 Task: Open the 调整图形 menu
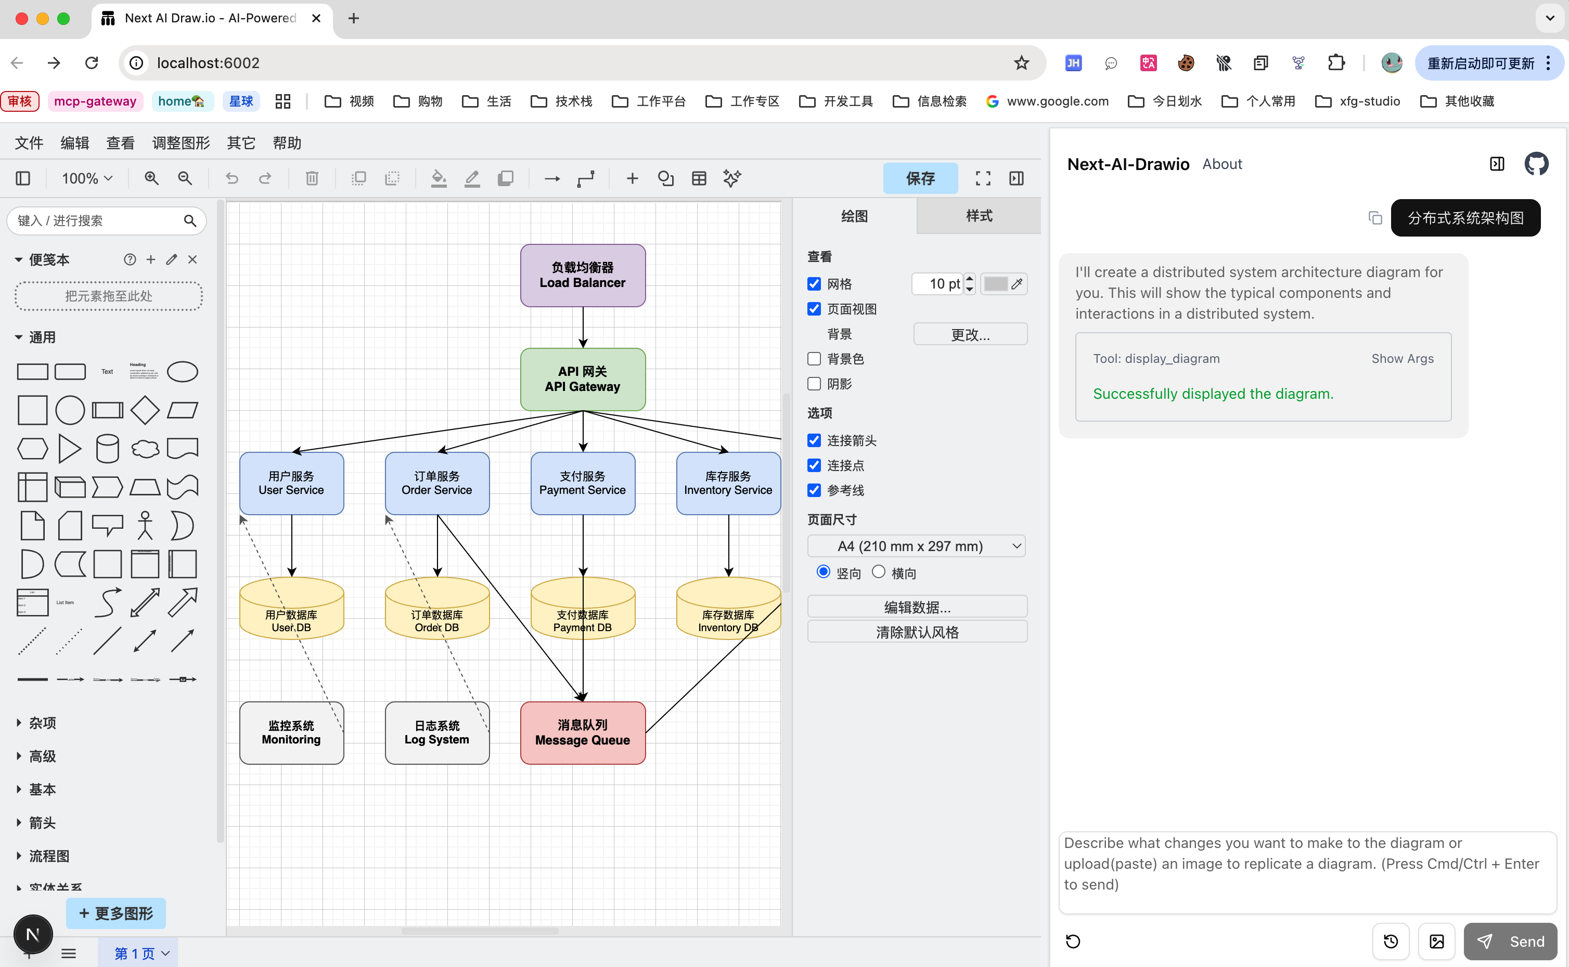point(181,142)
